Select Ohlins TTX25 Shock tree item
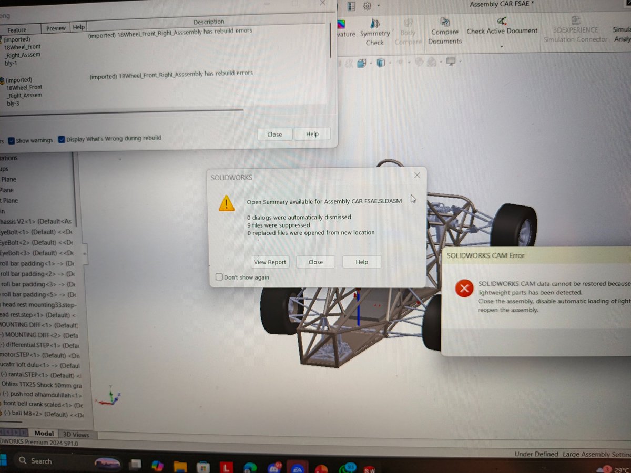Image resolution: width=631 pixels, height=473 pixels. pyautogui.click(x=41, y=385)
